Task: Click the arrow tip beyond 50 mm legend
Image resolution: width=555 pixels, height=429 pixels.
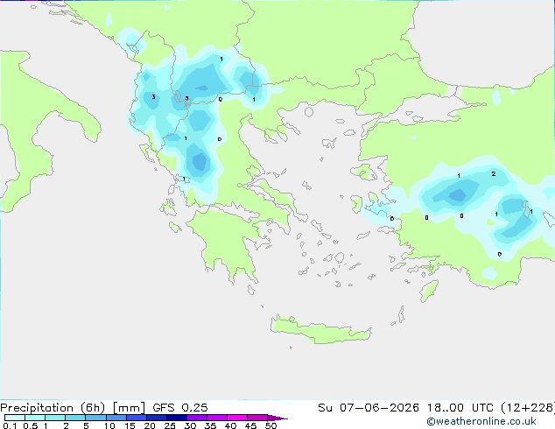Action: (x=277, y=418)
